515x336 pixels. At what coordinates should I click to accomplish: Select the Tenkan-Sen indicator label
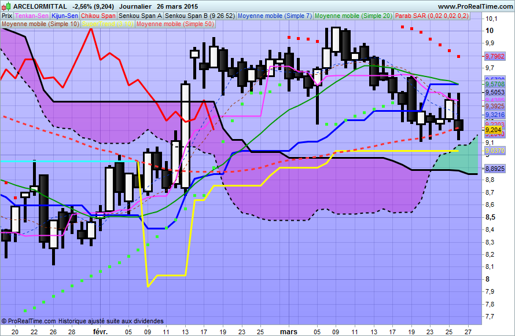[31, 16]
